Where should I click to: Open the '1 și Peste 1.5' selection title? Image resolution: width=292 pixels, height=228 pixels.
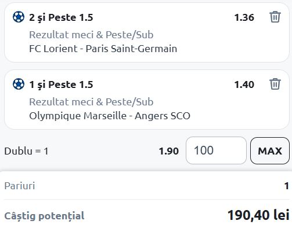click(61, 84)
